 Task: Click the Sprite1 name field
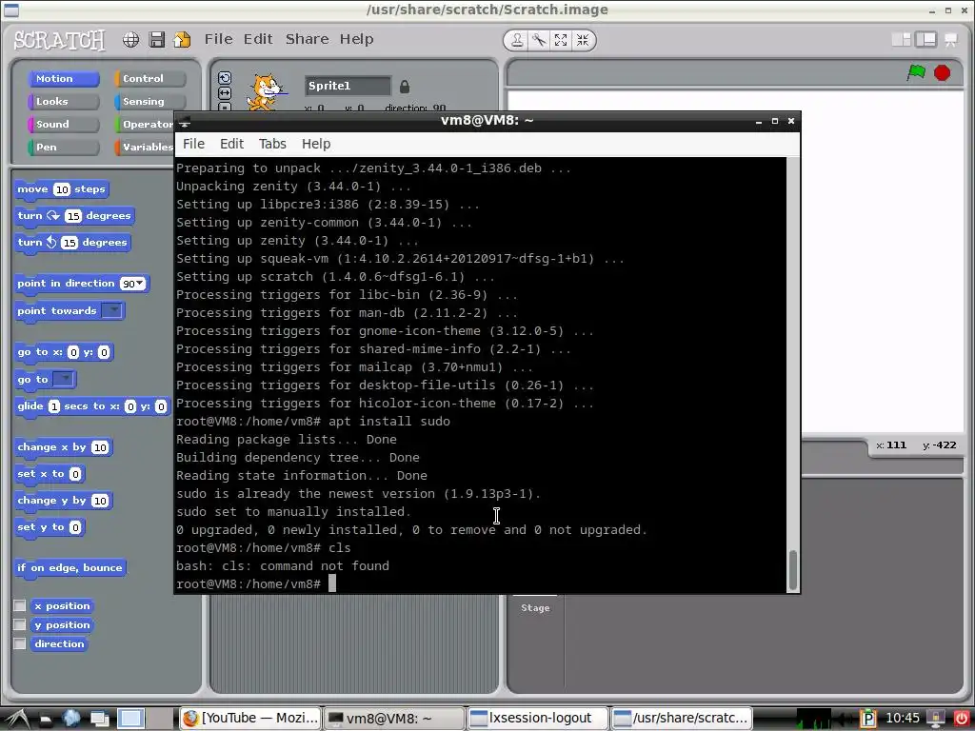pos(348,86)
